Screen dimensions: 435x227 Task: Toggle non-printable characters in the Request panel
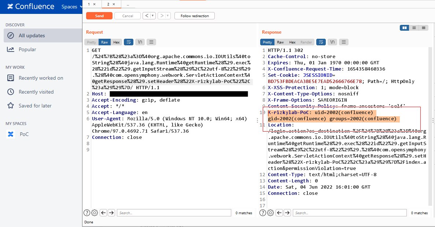click(x=140, y=42)
